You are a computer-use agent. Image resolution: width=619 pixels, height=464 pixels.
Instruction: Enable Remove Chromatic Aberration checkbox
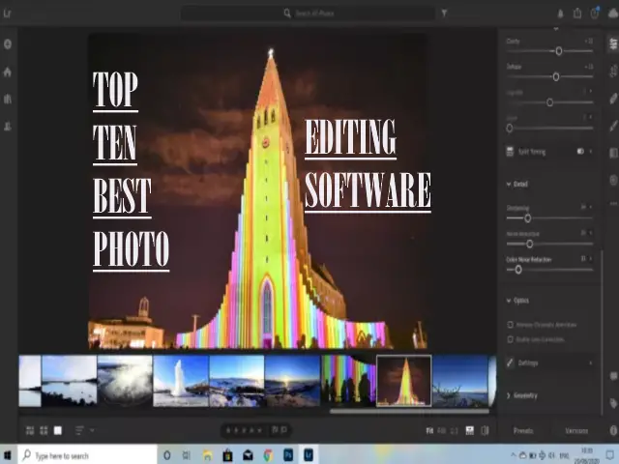(x=510, y=325)
